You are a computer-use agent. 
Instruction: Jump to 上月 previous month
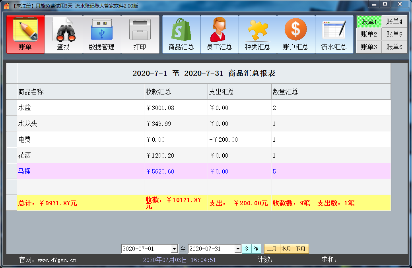tap(272, 249)
